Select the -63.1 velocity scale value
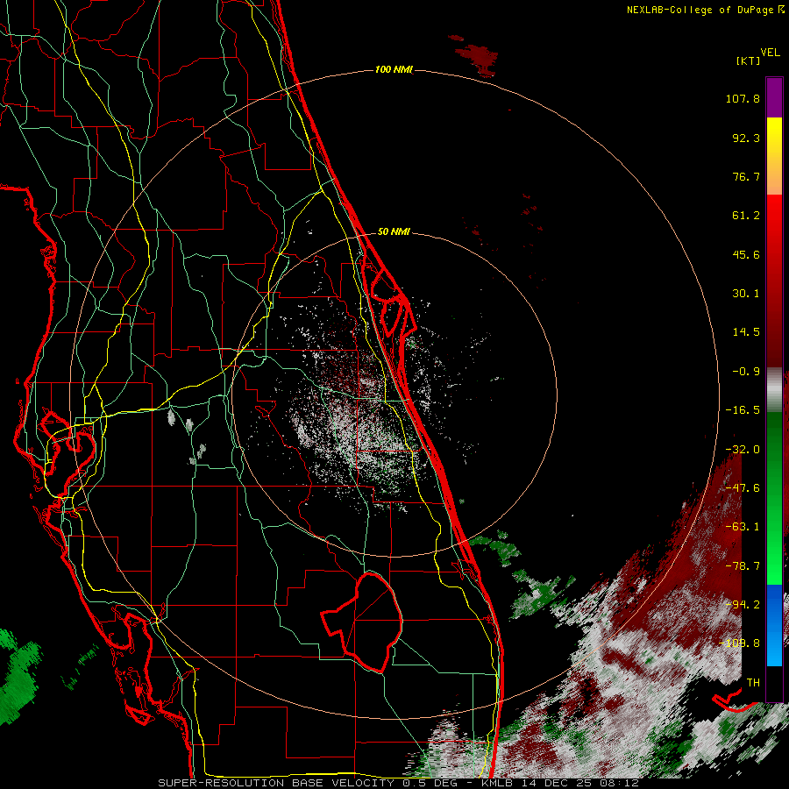This screenshot has width=789, height=789. pos(743,527)
